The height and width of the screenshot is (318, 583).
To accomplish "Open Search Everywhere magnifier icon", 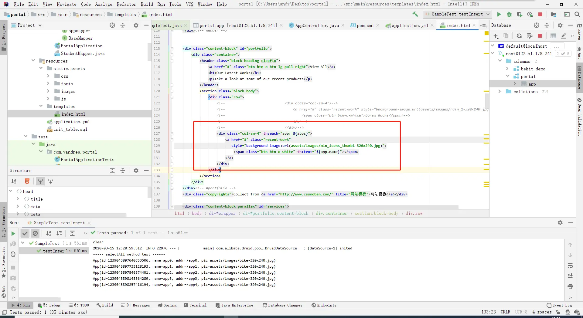I will 577,14.
